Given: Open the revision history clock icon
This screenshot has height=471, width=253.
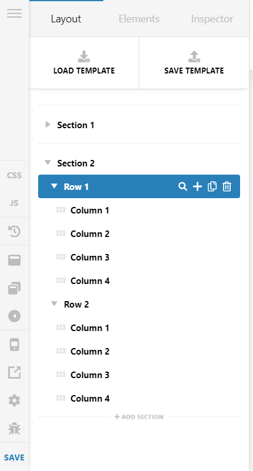Looking at the screenshot, I should coord(15,232).
